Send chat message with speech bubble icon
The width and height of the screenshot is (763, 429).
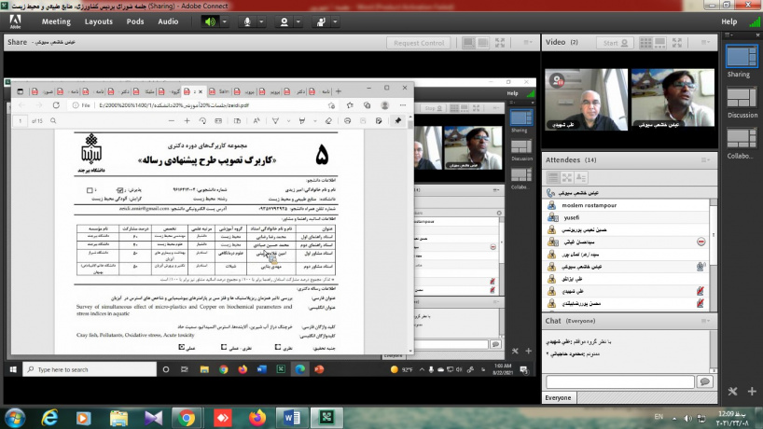click(706, 381)
